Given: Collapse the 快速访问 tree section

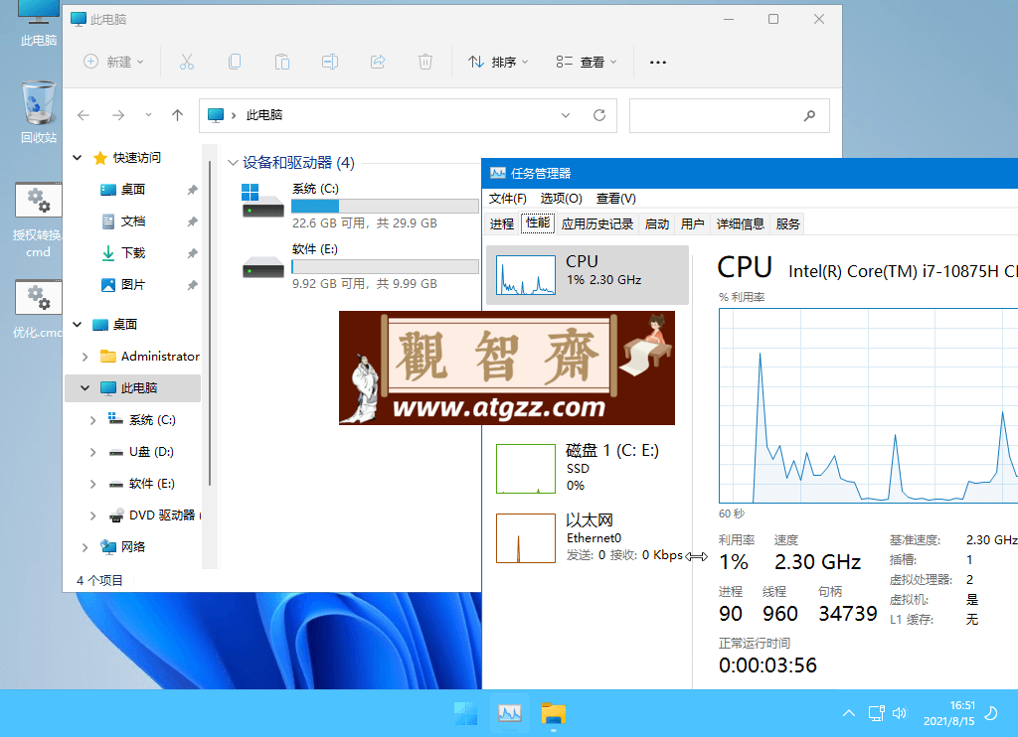Looking at the screenshot, I should [x=78, y=158].
